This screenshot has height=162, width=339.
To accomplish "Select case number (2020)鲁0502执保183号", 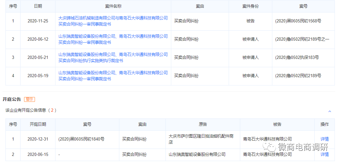I will point(297,58).
